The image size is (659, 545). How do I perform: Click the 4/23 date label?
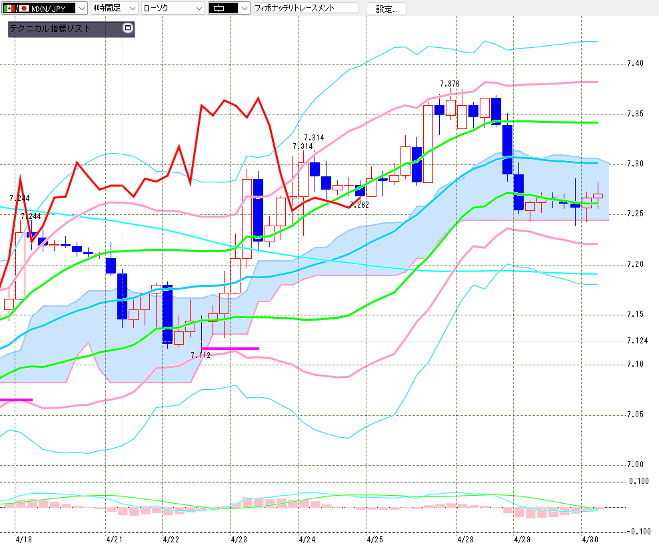pyautogui.click(x=239, y=539)
